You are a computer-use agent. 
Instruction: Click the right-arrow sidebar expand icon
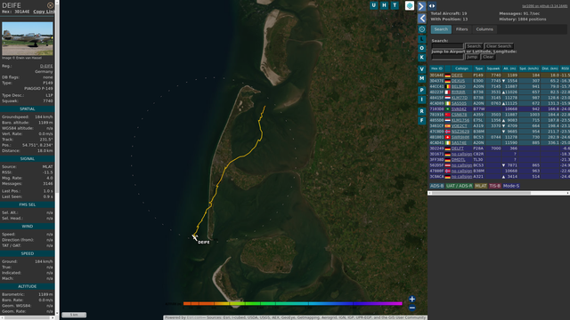421,6
